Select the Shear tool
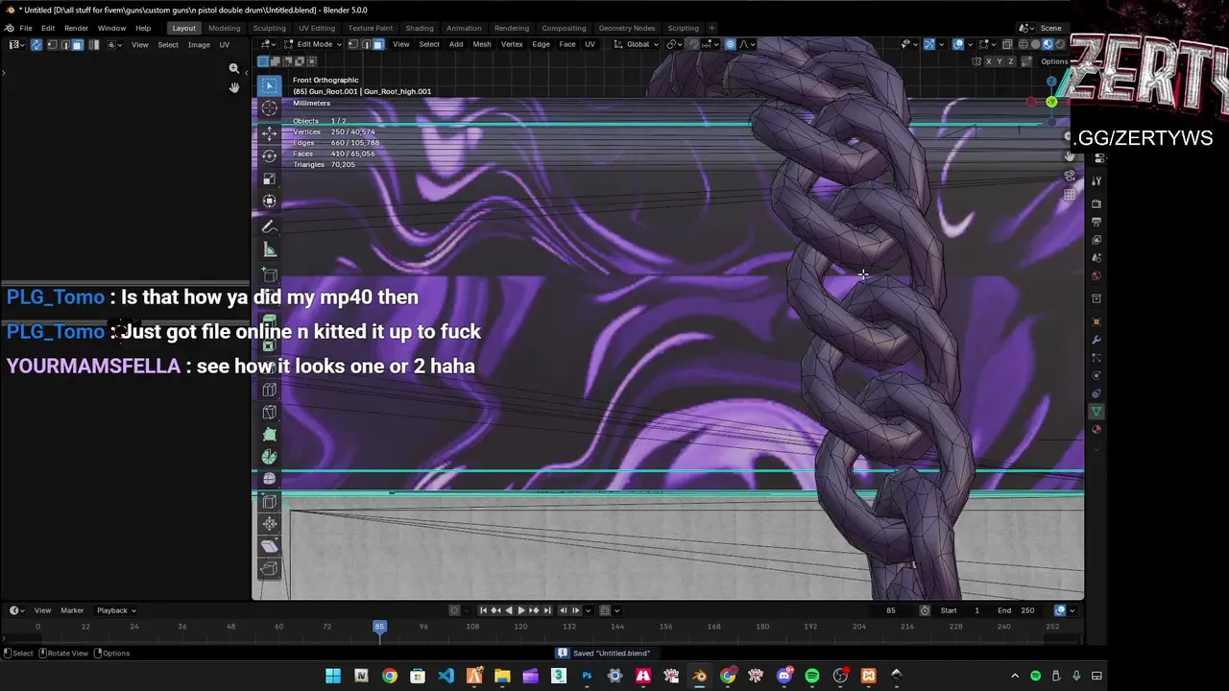 pos(269,547)
